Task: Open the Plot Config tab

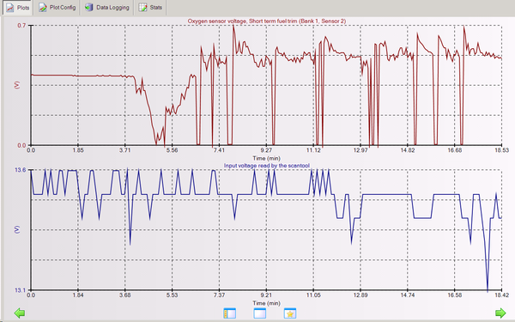Action: point(58,8)
